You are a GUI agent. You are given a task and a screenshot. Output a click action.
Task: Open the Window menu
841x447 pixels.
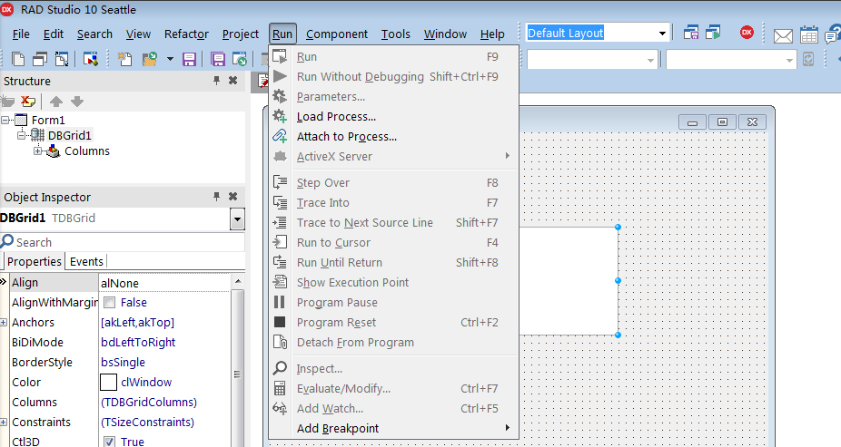[445, 34]
